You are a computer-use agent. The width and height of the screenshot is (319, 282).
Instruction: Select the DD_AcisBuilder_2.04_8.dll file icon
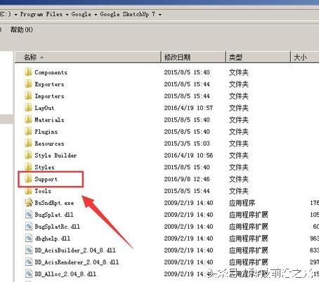(x=29, y=250)
